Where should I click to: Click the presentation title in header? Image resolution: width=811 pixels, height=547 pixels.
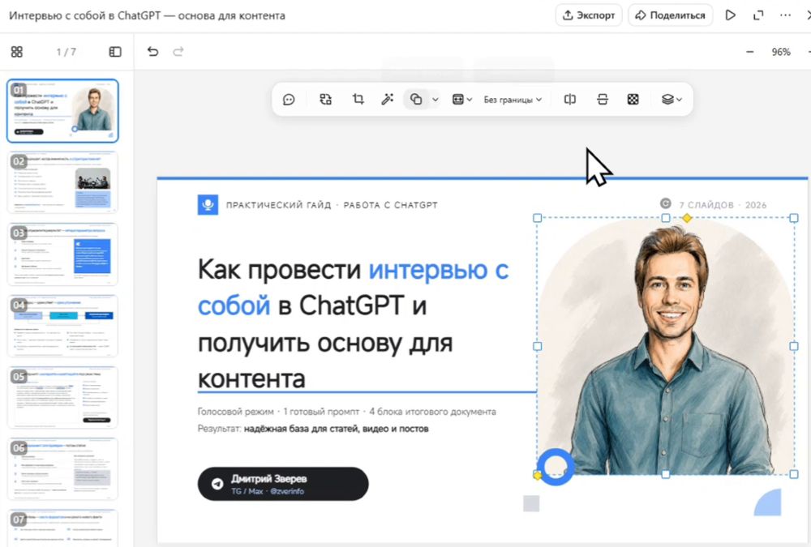pyautogui.click(x=147, y=15)
